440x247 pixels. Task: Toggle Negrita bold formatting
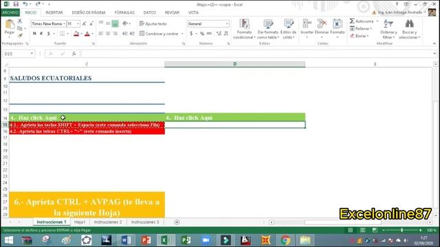pyautogui.click(x=34, y=34)
